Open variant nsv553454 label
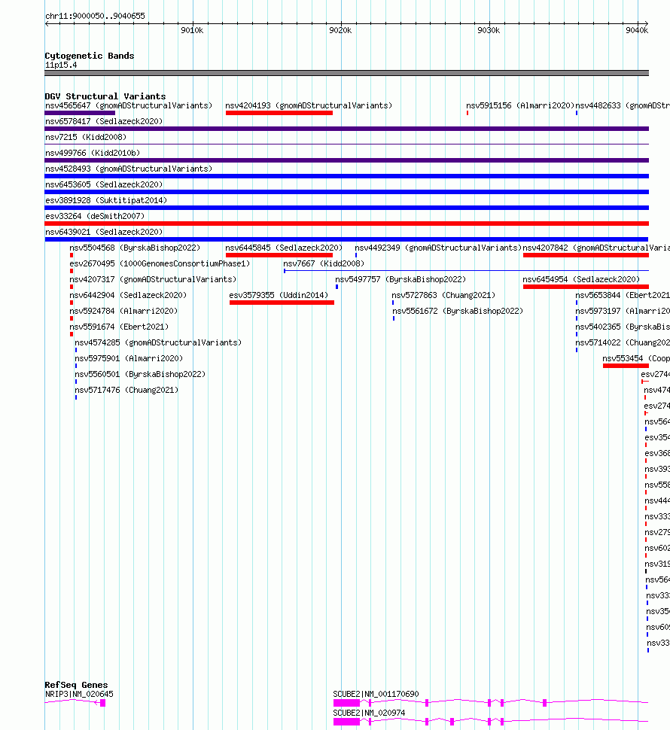This screenshot has height=730, width=670. 636,359
